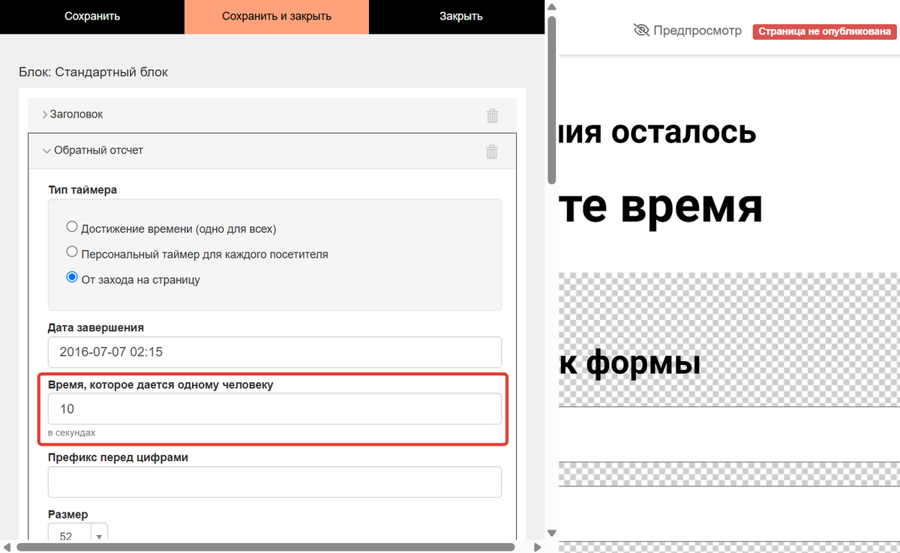Click the 'в секундах' hint text
The image size is (900, 553).
point(71,433)
